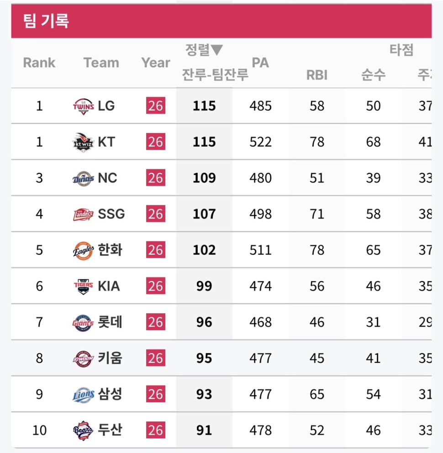This screenshot has height=453, width=443.
Task: Click the Hanwha Eagles team logo
Action: [x=84, y=250]
